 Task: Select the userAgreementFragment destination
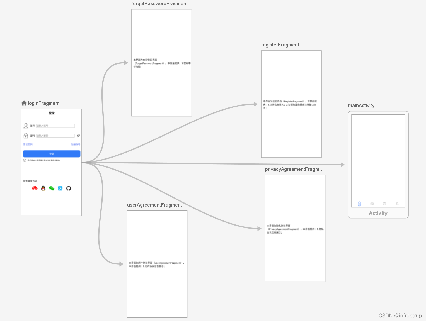click(157, 264)
